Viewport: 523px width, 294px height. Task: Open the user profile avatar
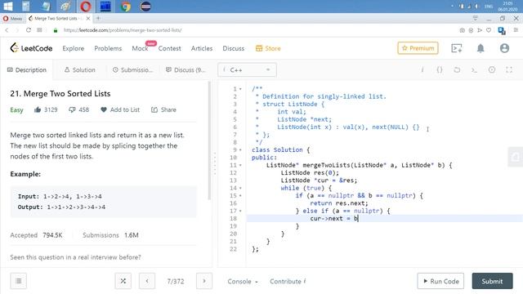pyautogui.click(x=504, y=48)
